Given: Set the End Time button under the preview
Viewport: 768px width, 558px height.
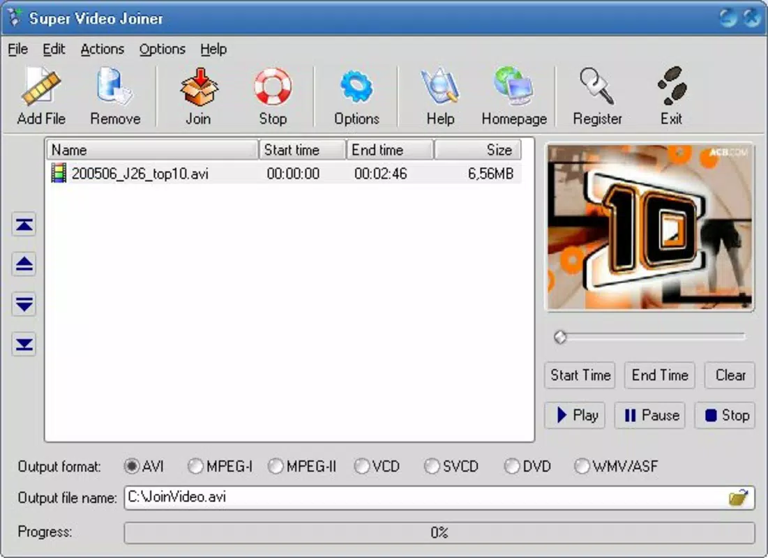Looking at the screenshot, I should [x=660, y=375].
